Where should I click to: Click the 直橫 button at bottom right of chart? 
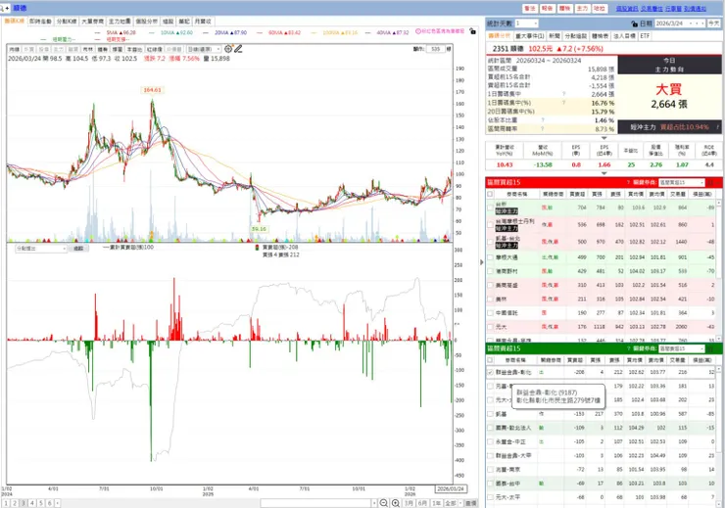471,503
